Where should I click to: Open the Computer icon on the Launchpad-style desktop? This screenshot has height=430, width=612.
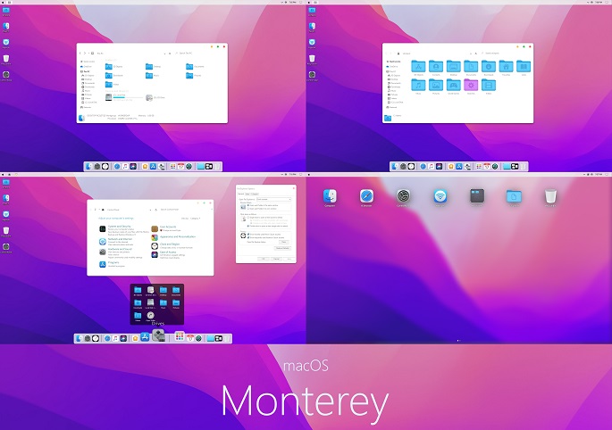tap(330, 196)
